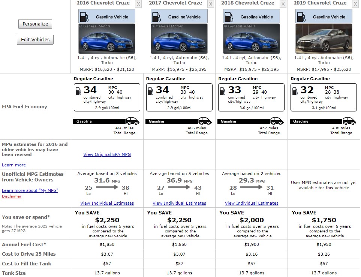The height and width of the screenshot is (277, 361).
Task: Open the 2019 Chevrolet Cruze silver car photo
Action: click(x=324, y=39)
